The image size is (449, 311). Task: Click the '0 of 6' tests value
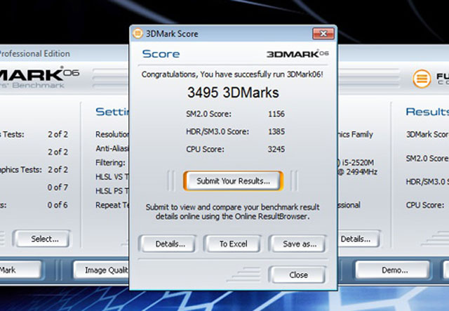[58, 205]
